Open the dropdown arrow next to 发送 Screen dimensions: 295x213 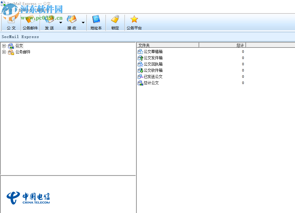coord(61,22)
